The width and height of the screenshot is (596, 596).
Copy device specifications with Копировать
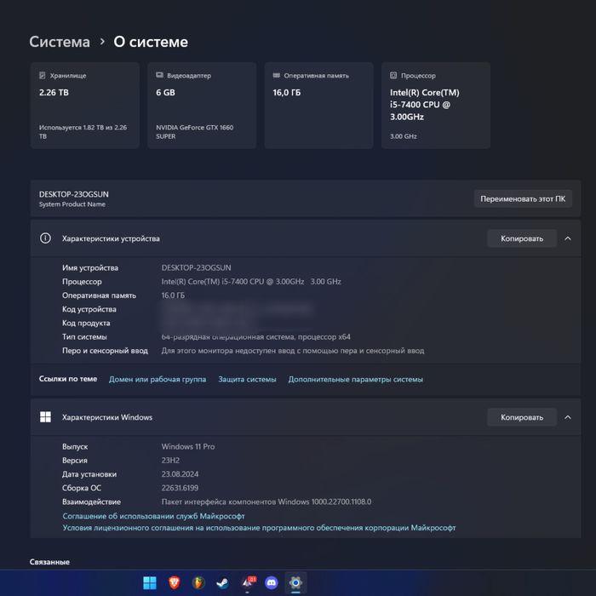coord(522,238)
